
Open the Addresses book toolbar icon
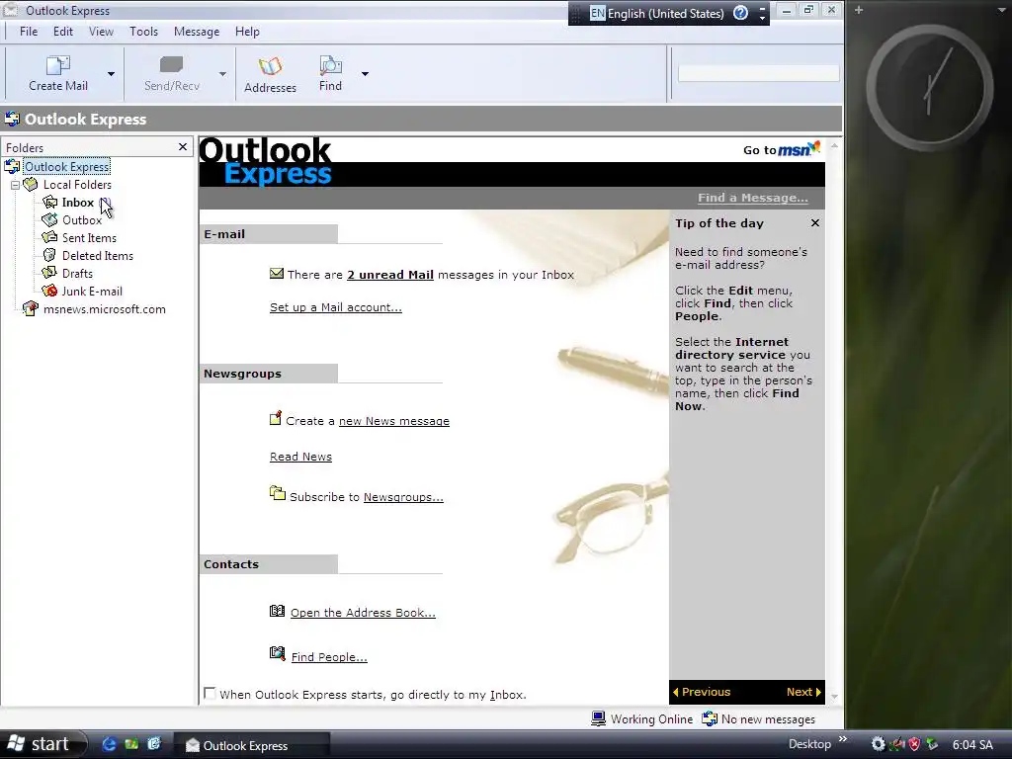270,66
